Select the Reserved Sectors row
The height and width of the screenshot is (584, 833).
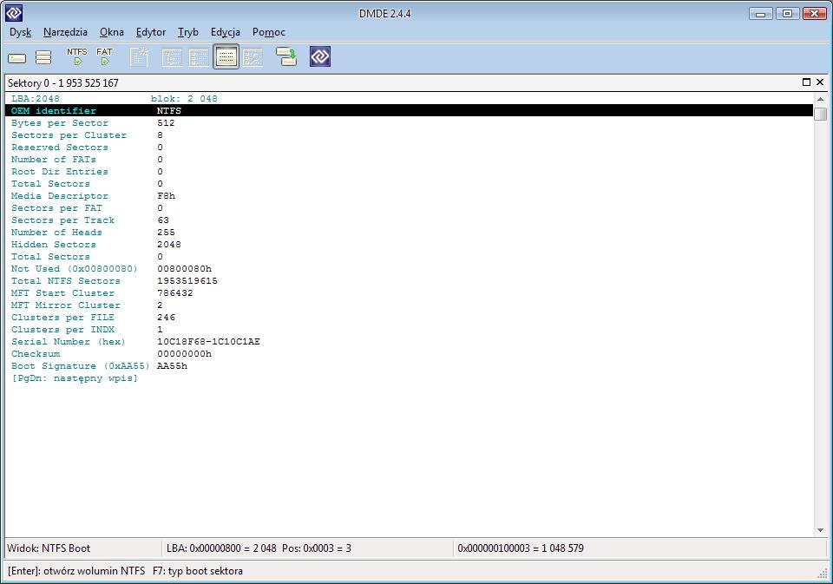409,148
